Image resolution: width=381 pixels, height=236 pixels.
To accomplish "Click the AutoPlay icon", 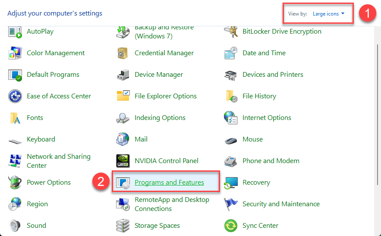I will tap(15, 31).
